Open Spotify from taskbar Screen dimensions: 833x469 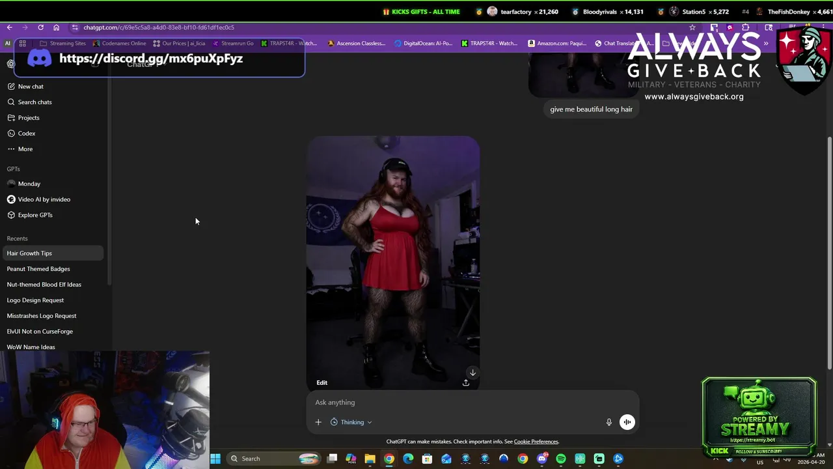click(x=561, y=459)
